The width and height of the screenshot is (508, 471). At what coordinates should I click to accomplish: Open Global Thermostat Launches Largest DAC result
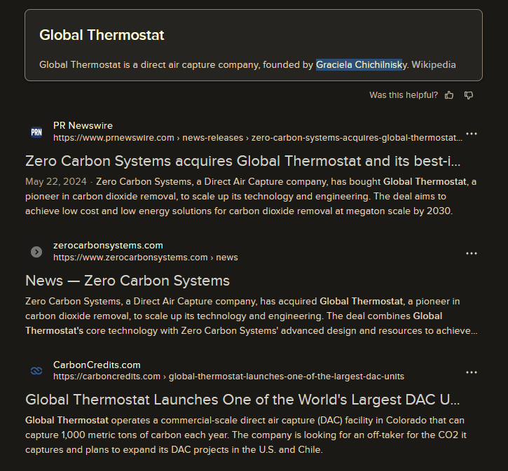(x=242, y=400)
